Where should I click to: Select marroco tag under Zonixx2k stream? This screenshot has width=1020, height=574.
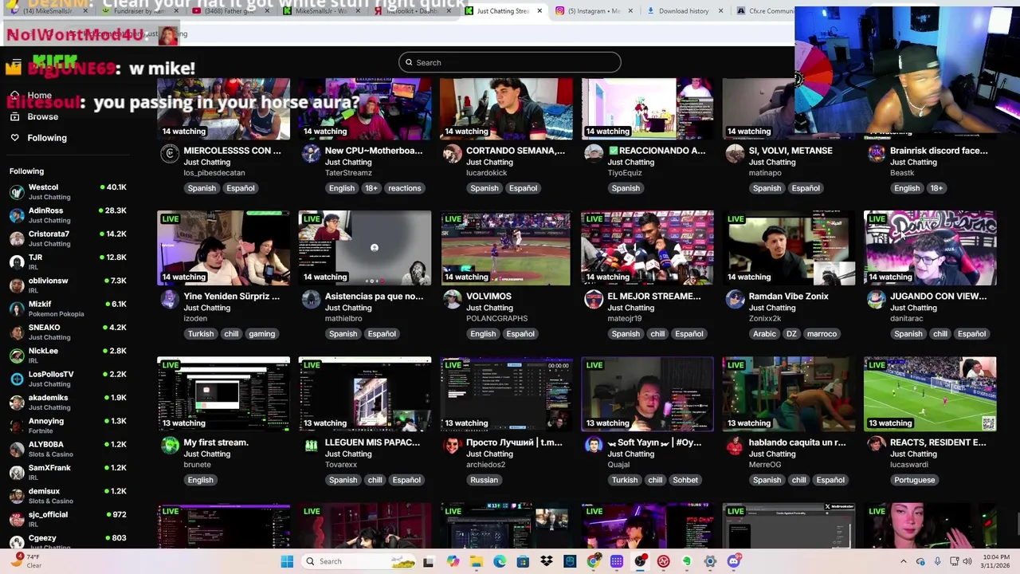(x=822, y=334)
